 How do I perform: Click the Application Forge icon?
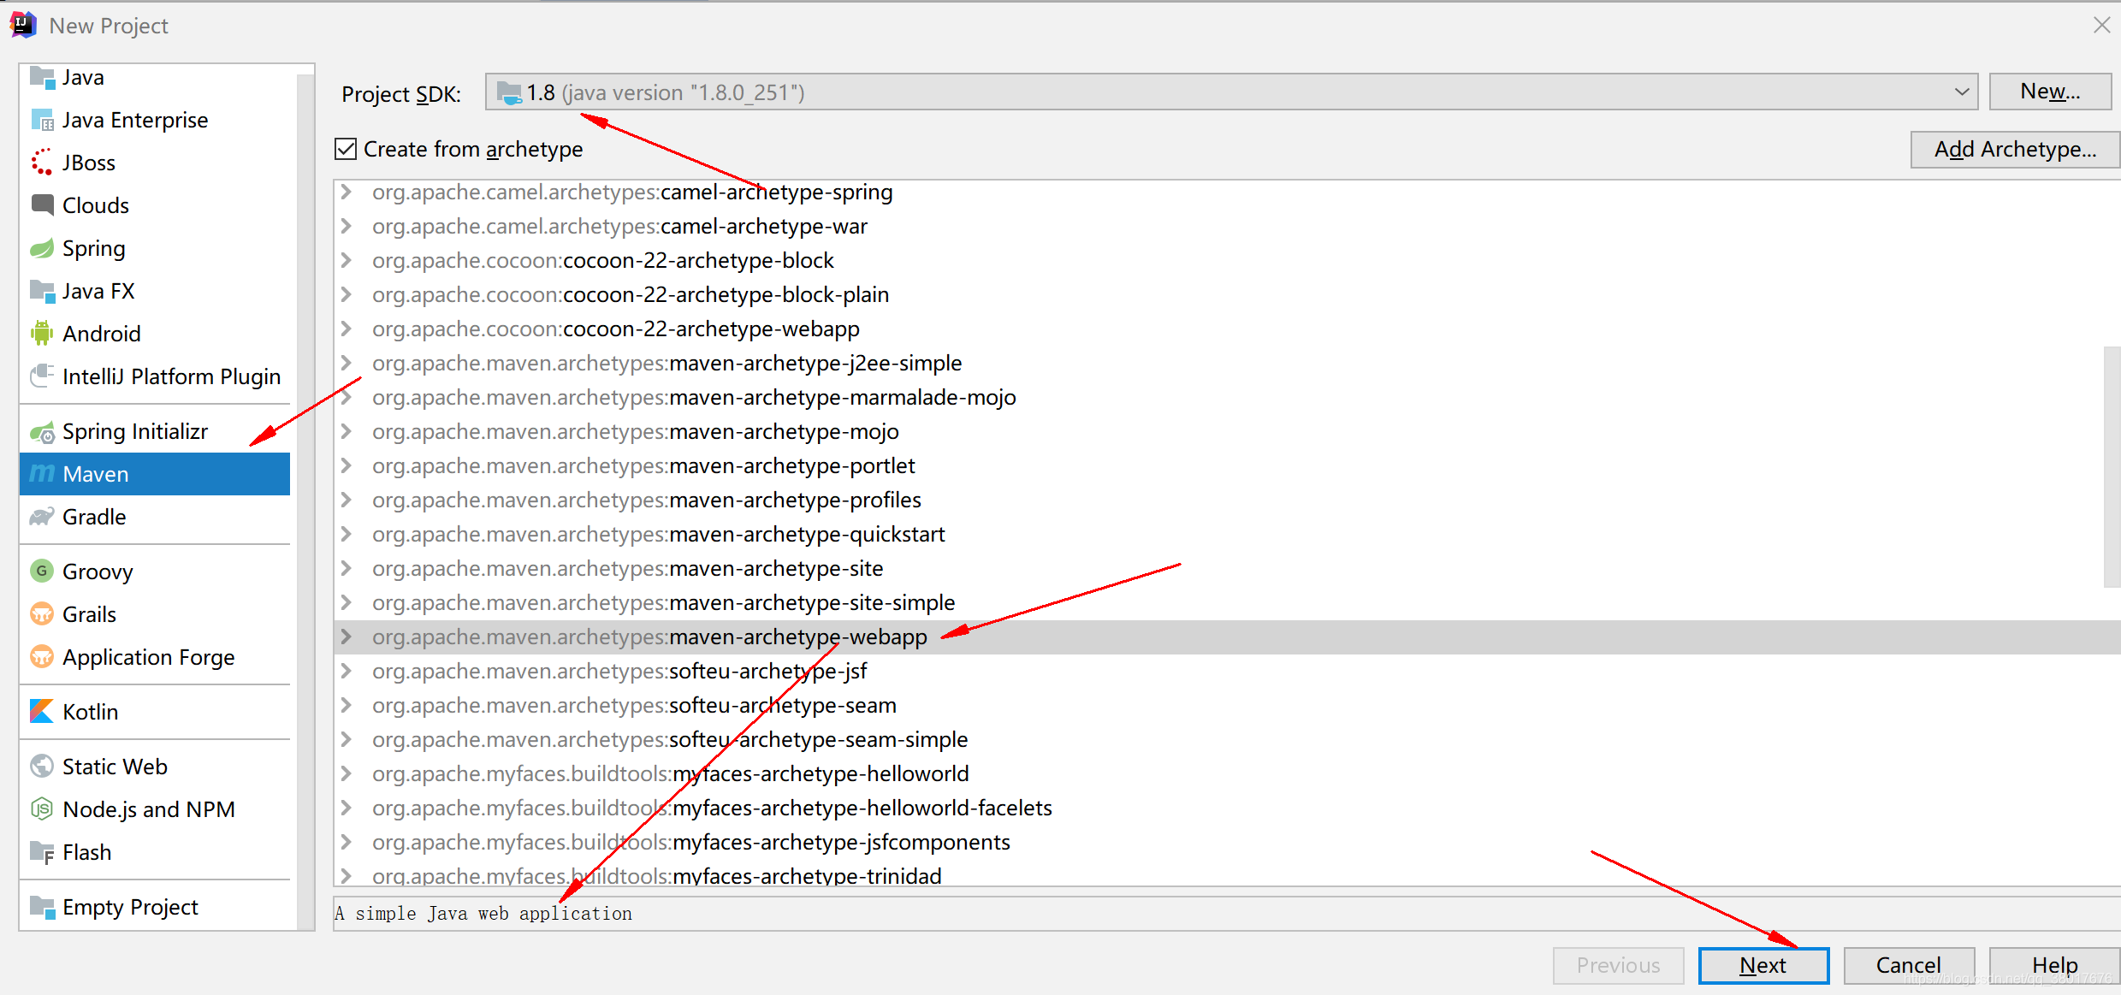pos(42,657)
